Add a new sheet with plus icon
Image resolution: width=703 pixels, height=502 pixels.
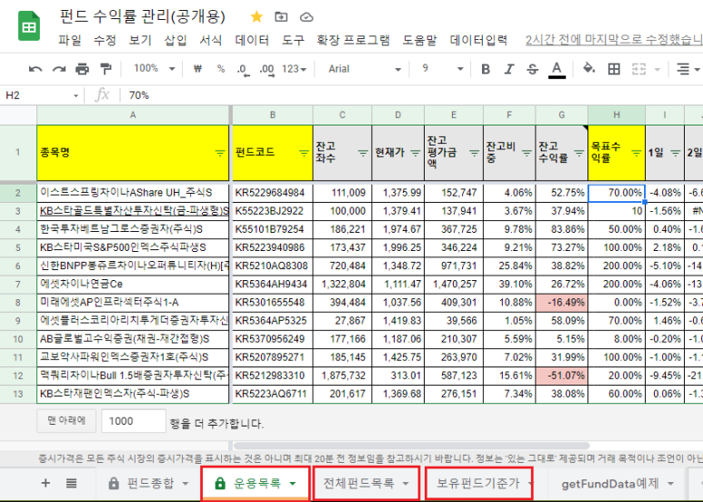point(45,483)
